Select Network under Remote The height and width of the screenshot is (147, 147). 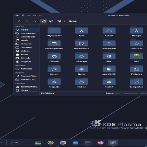tap(26, 69)
